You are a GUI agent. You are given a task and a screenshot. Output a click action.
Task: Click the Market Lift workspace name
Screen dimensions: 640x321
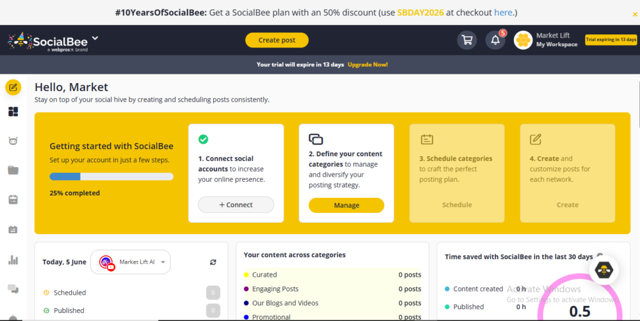(x=552, y=36)
